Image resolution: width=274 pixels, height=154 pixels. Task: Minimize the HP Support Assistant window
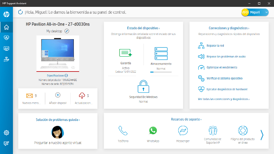(249, 3)
